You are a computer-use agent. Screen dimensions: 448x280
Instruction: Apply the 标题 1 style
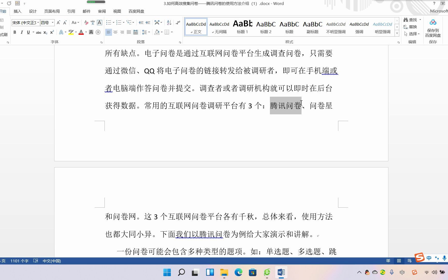242,27
